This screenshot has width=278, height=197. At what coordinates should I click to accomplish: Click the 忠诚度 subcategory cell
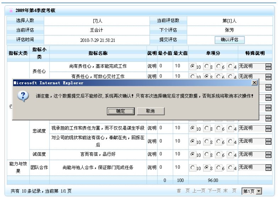pyautogui.click(x=39, y=131)
